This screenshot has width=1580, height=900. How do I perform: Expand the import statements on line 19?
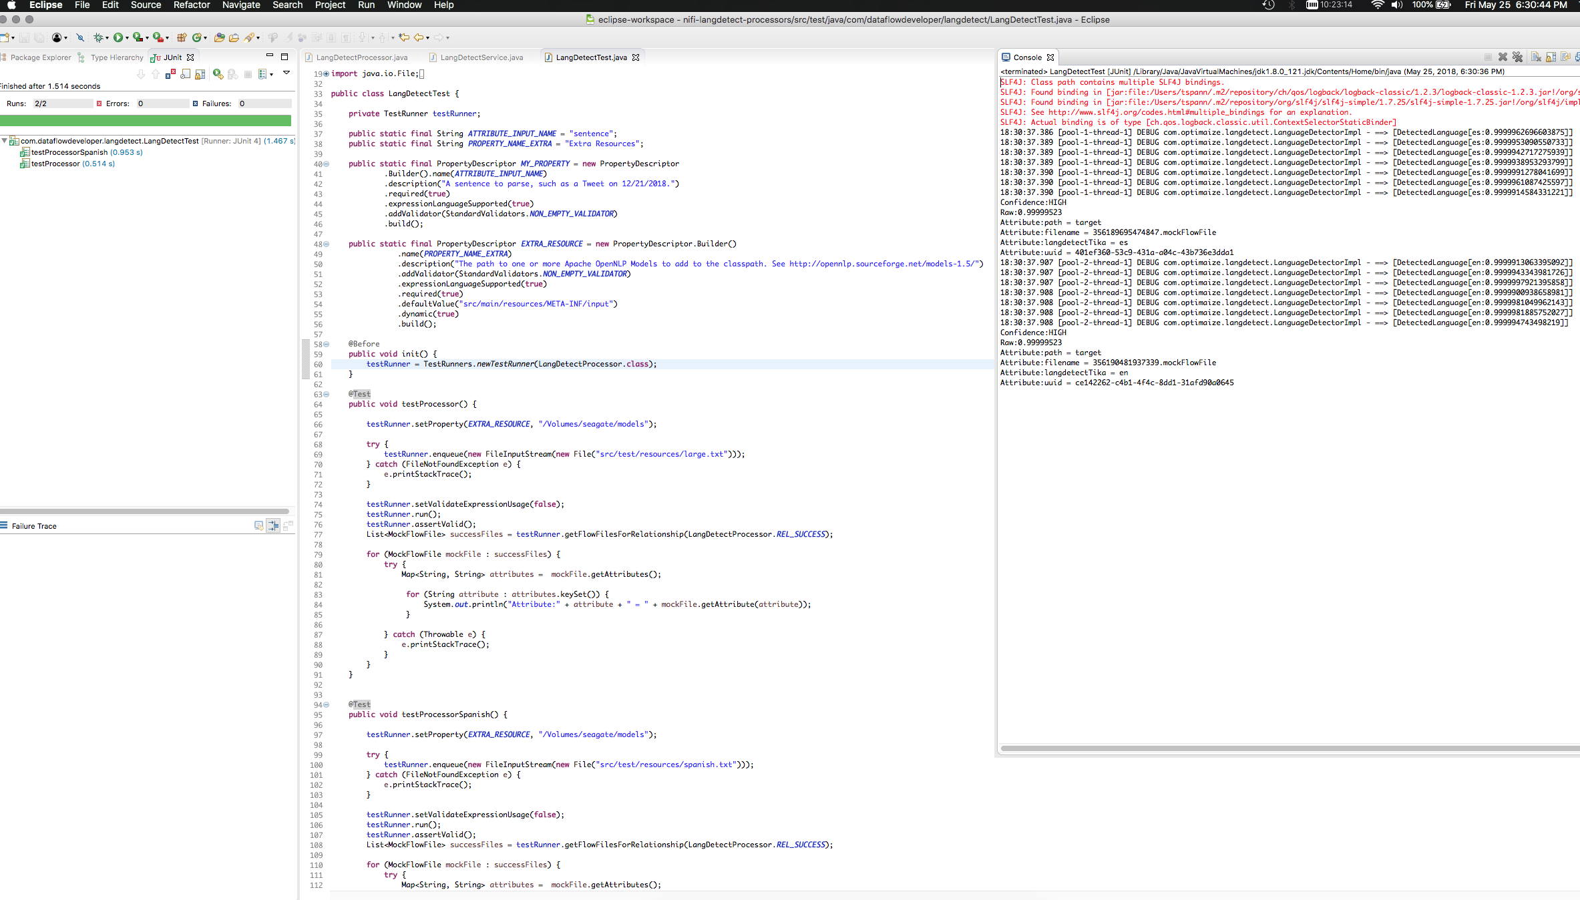[327, 73]
